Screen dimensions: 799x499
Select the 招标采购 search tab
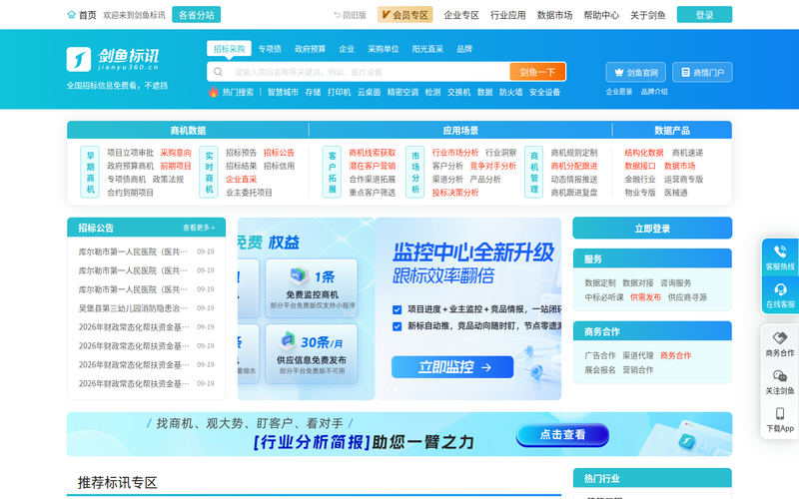pyautogui.click(x=230, y=48)
